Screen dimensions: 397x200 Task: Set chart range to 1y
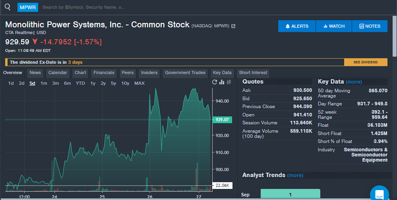93,83
